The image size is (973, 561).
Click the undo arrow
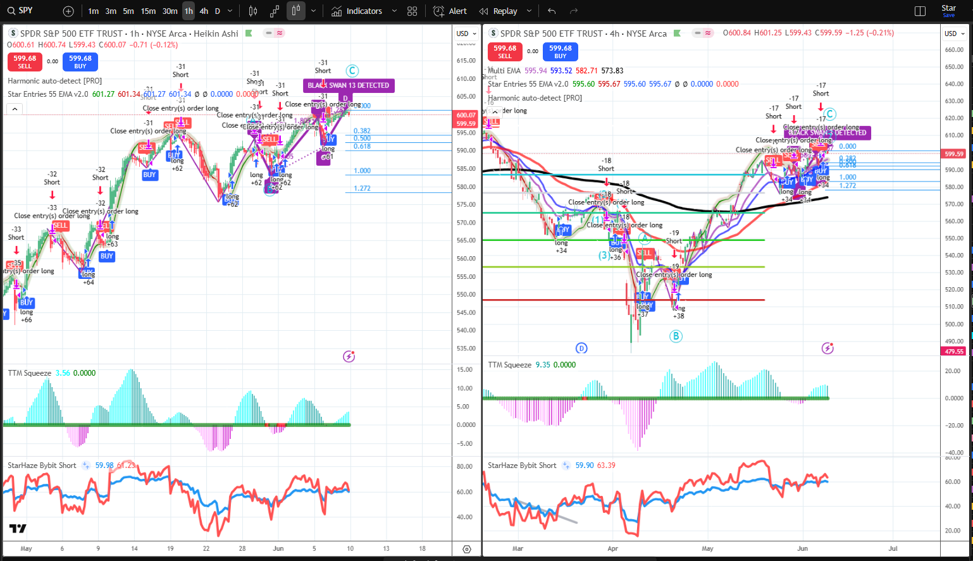(552, 11)
